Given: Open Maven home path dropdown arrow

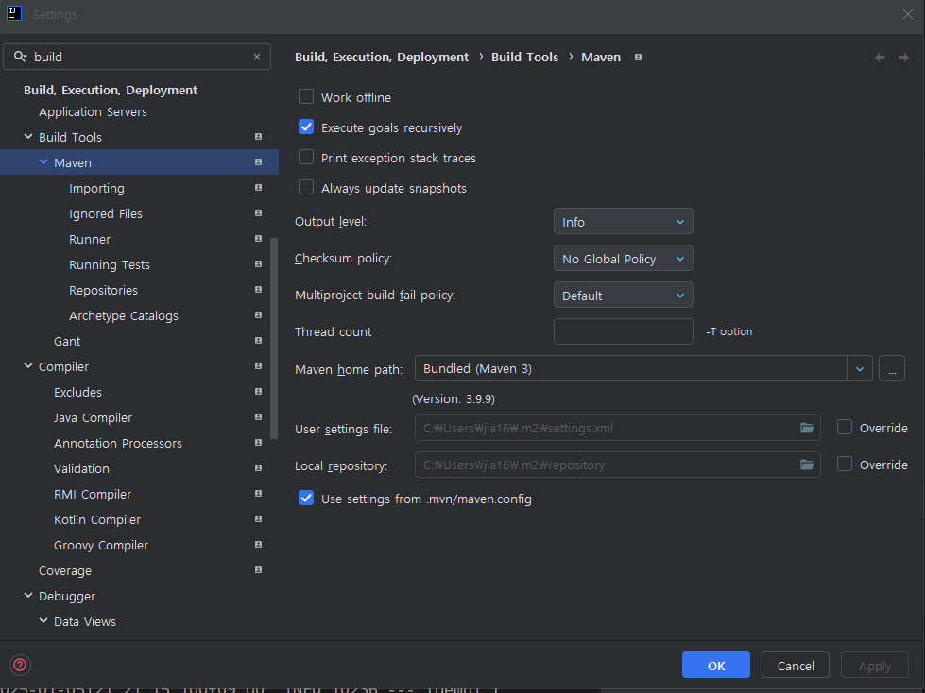Looking at the screenshot, I should click(860, 369).
